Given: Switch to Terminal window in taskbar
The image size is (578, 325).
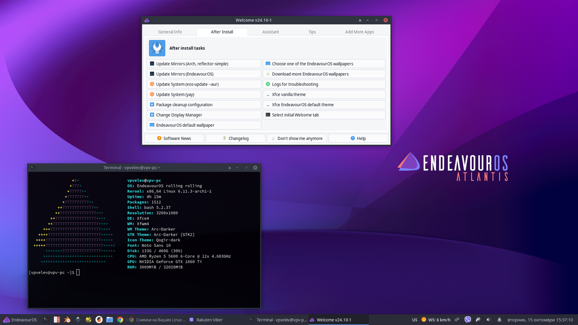Looking at the screenshot, I should 278,320.
